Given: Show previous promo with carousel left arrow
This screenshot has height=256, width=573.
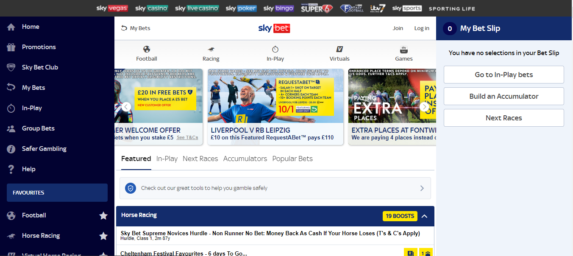Looking at the screenshot, I should (126, 107).
